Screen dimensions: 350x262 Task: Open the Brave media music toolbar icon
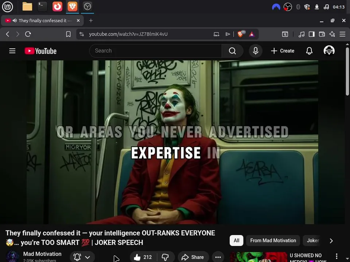[x=302, y=34]
